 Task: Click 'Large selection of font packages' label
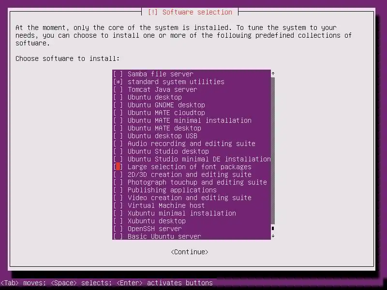(x=189, y=167)
